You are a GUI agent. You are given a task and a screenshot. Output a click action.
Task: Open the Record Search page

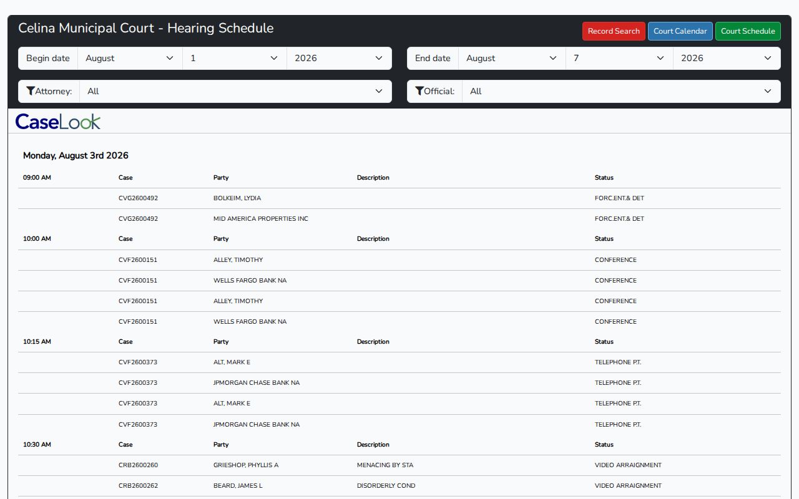(x=614, y=31)
